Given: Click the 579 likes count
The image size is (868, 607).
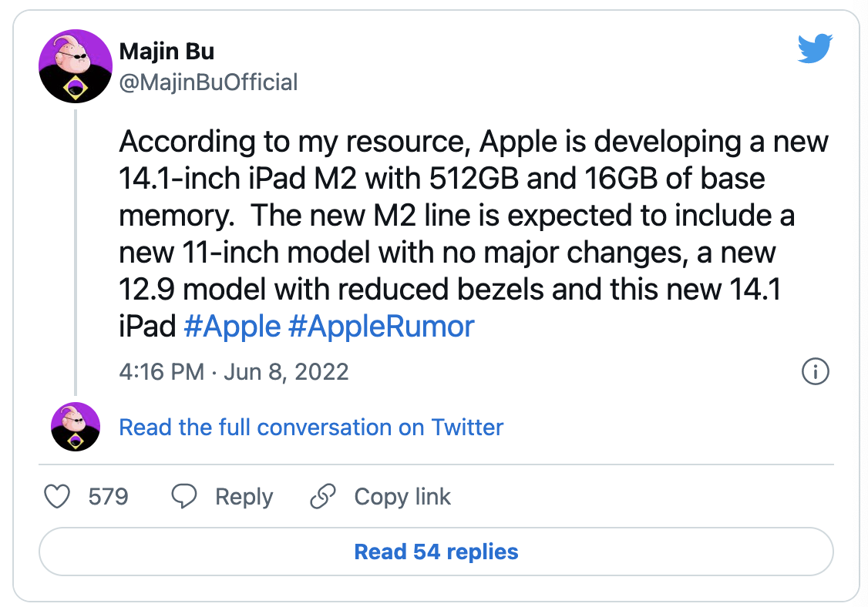Looking at the screenshot, I should [x=108, y=497].
